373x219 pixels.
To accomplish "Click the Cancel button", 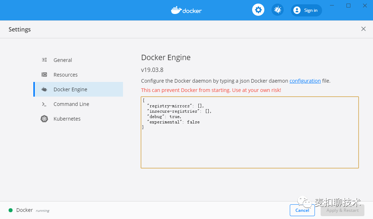I will coord(302,210).
